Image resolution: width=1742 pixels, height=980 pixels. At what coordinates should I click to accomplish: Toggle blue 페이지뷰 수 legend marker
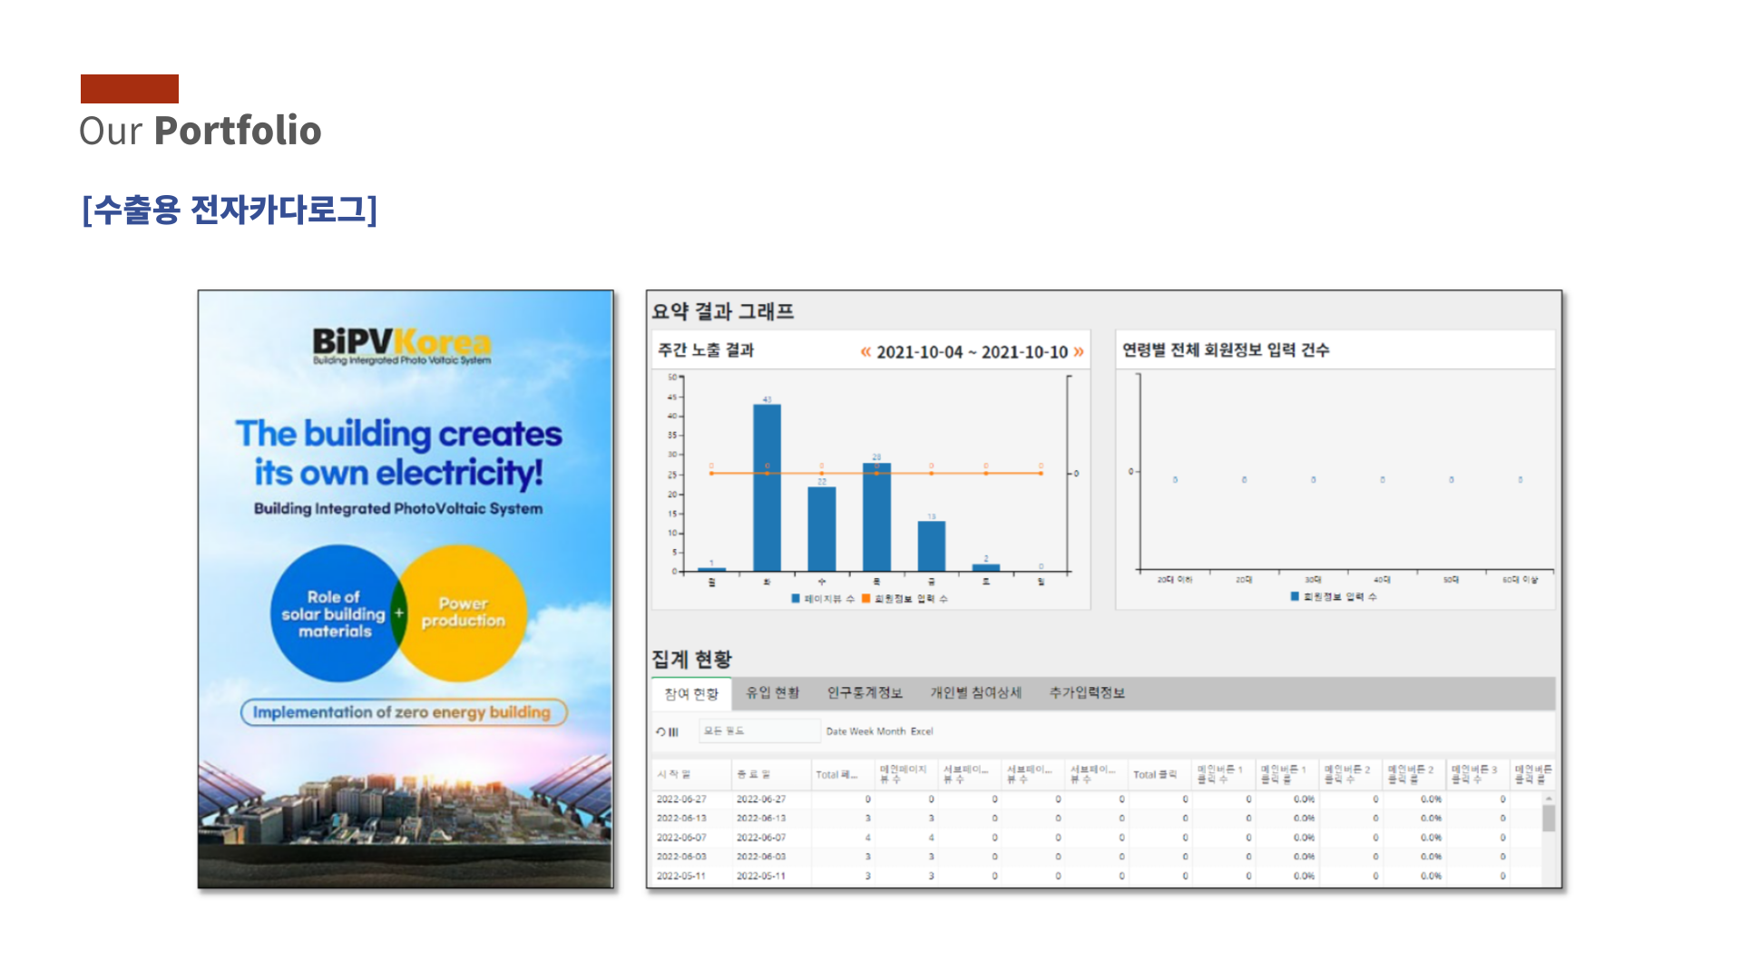pos(796,599)
